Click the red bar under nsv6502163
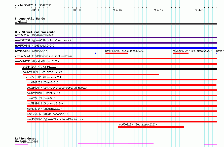The width and height of the screenshot is (224, 147). tap(151, 127)
